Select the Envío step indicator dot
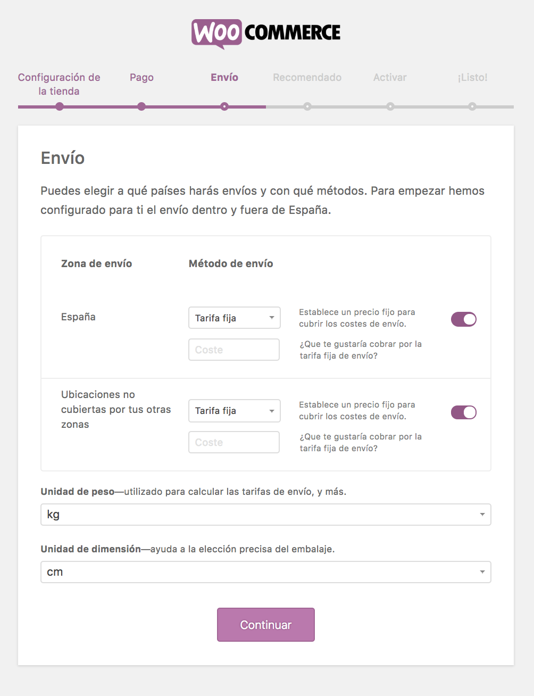The image size is (534, 696). pos(224,106)
